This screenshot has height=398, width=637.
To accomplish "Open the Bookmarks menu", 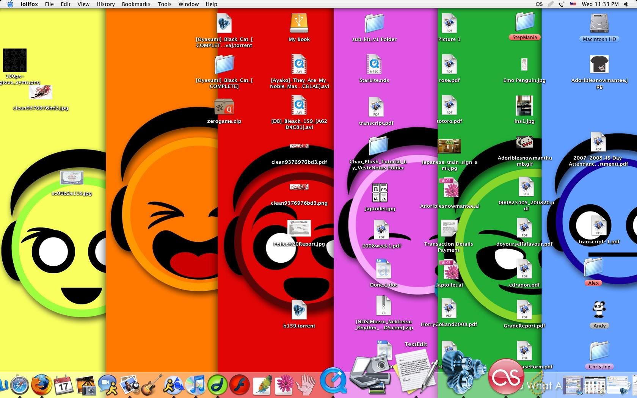I will 136,4.
